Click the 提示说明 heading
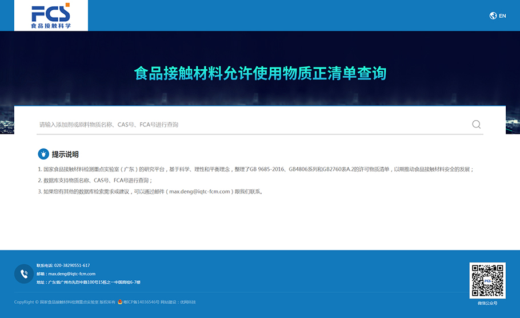Screen dimensions: 520x318 tap(65, 154)
